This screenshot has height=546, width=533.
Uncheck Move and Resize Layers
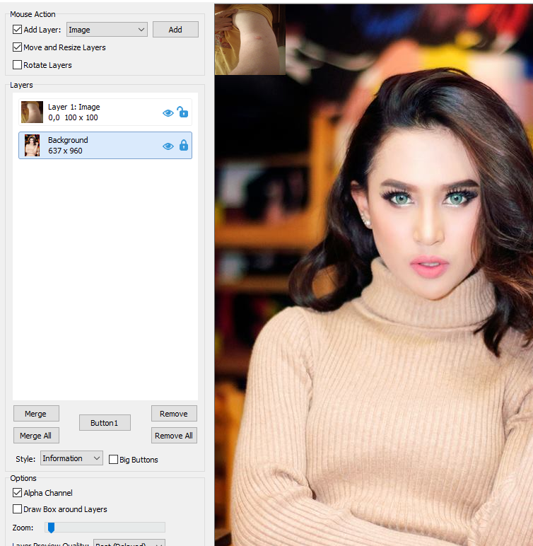17,47
